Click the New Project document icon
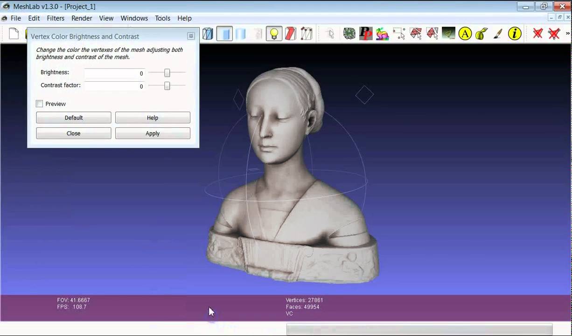The width and height of the screenshot is (572, 336). click(14, 34)
